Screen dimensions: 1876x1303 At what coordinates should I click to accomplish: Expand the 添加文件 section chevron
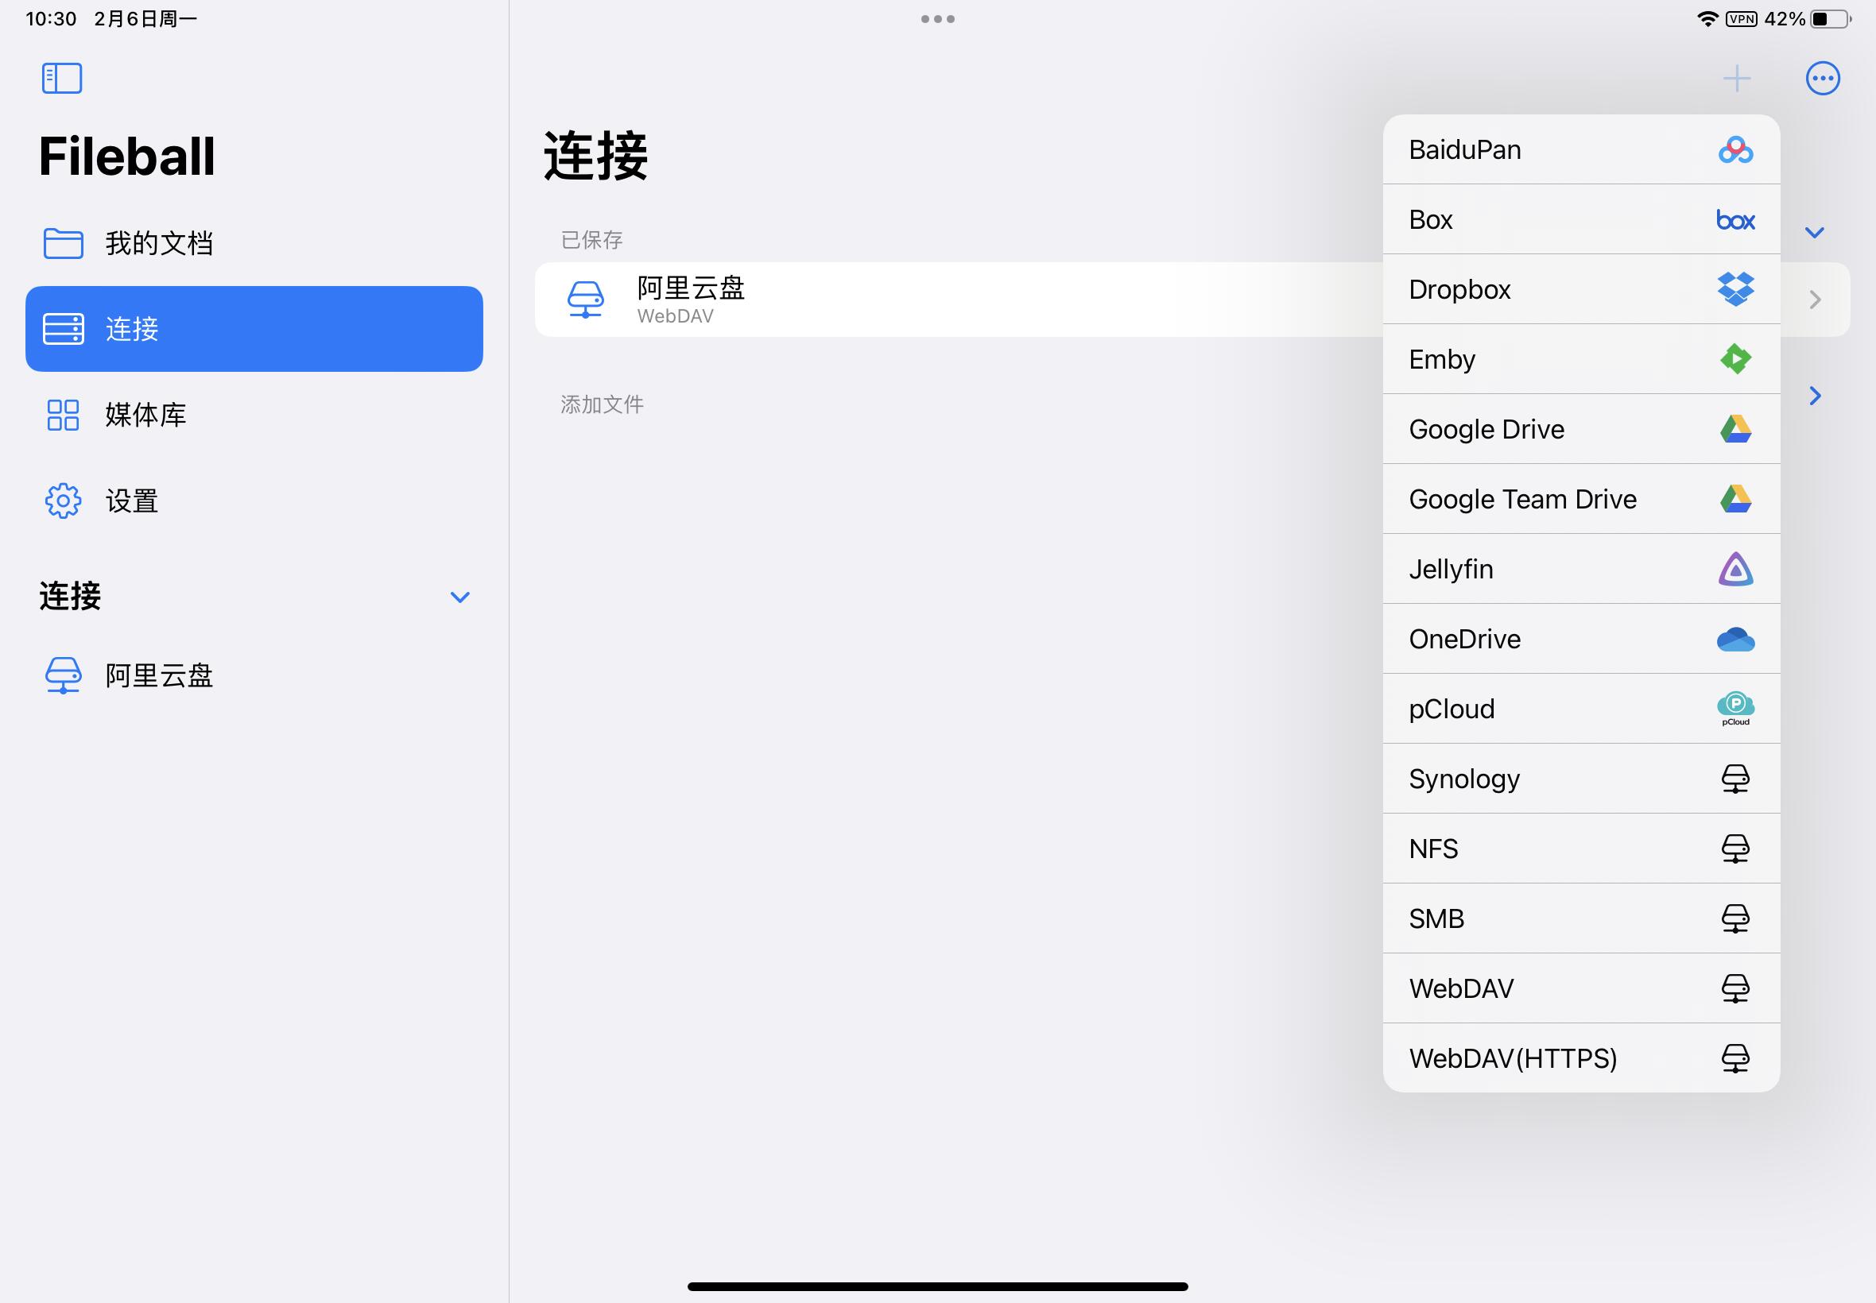pos(1814,396)
